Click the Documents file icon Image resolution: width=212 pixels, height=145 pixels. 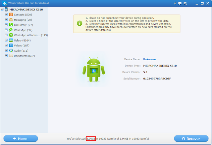11,56
